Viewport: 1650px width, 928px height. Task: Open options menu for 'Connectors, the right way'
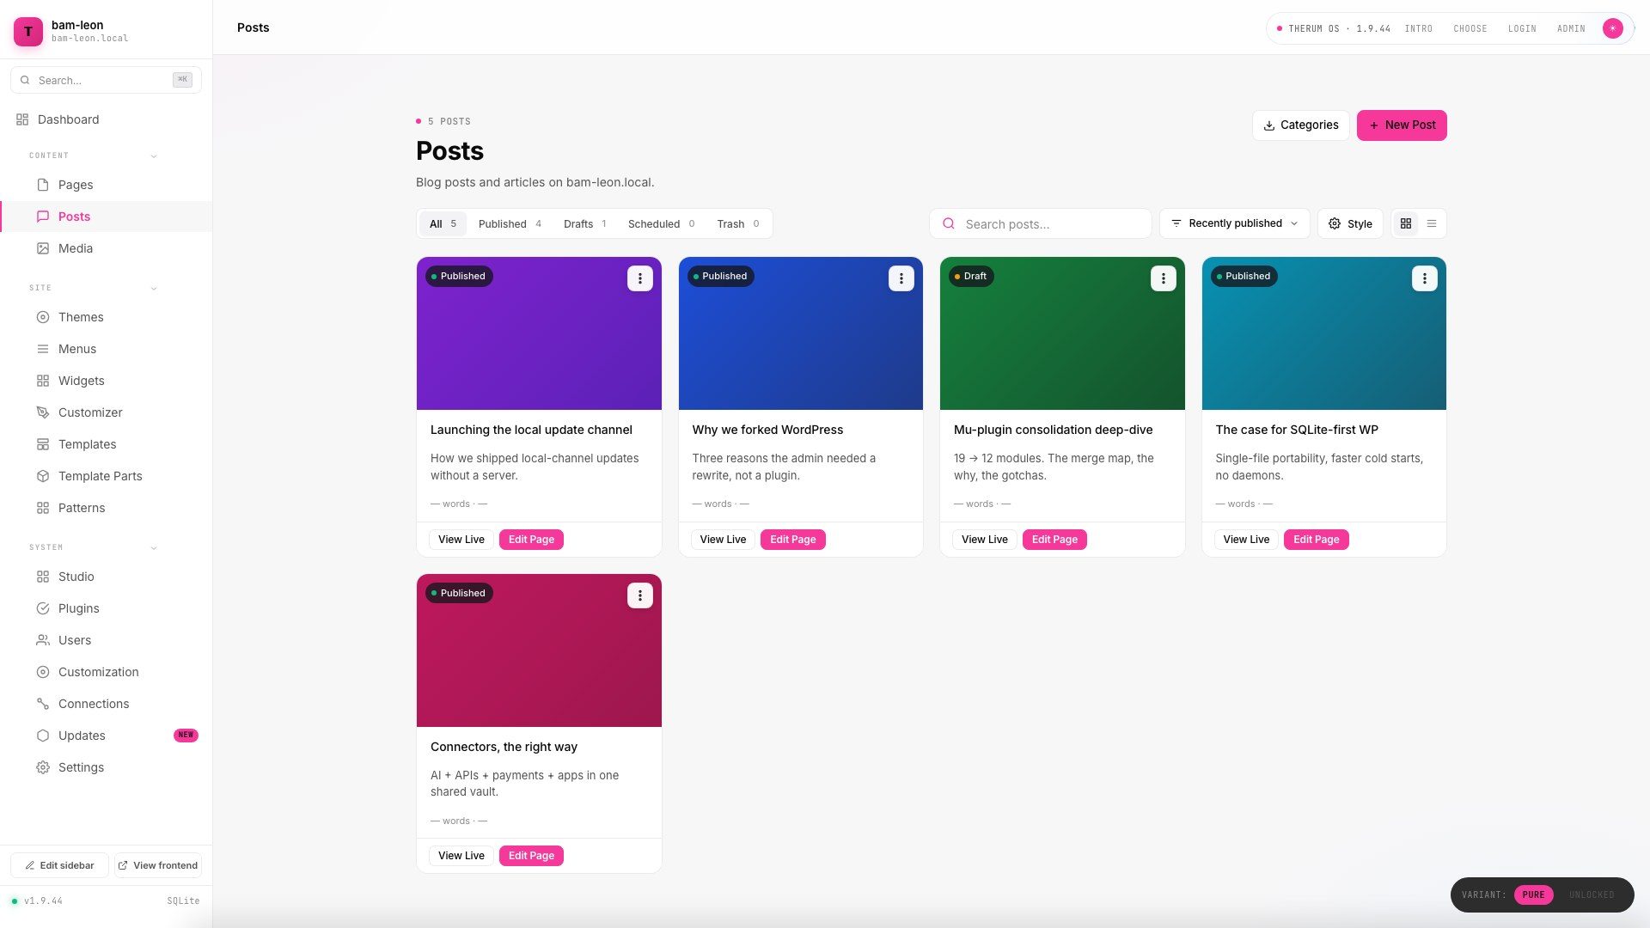(639, 595)
